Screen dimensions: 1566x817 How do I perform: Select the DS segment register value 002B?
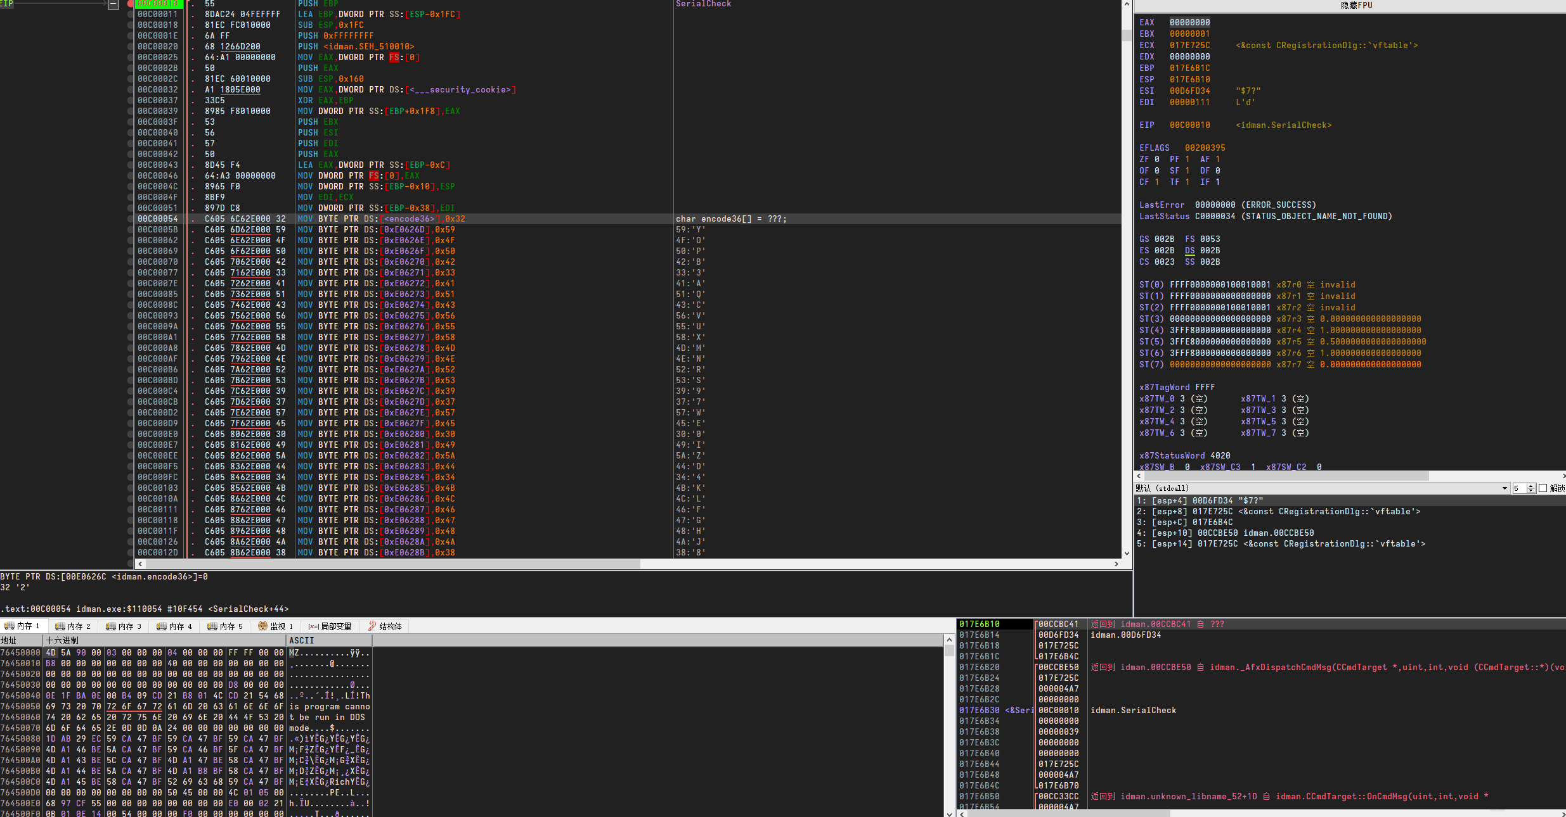click(1210, 250)
